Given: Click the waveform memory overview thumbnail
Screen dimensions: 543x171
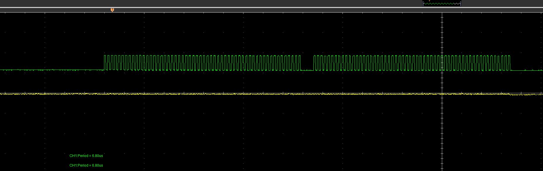Looking at the screenshot, I should point(442,4).
